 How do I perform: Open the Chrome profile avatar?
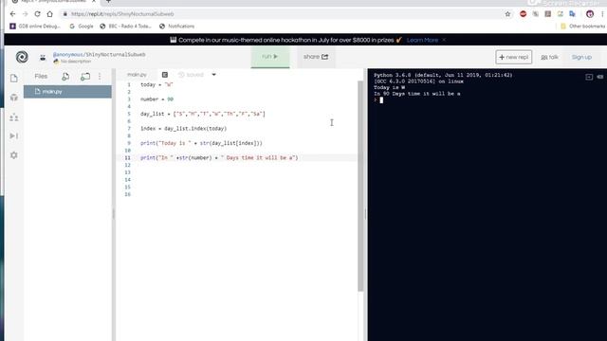[x=590, y=14]
